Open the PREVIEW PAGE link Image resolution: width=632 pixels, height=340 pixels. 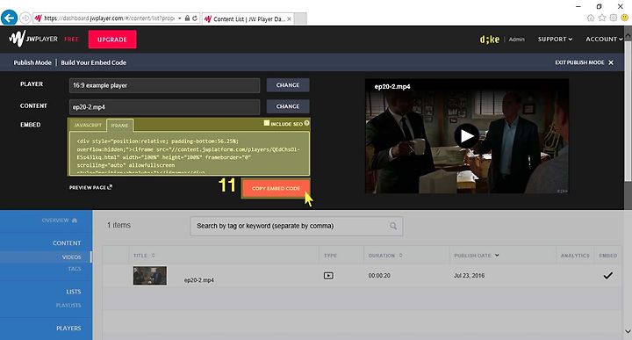(x=90, y=187)
